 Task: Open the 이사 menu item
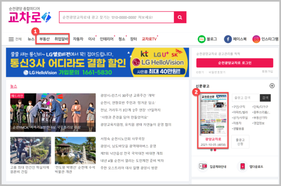click(91, 39)
